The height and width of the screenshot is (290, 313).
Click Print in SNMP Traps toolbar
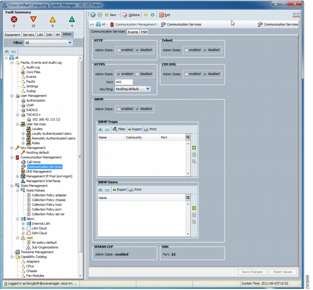151,129
